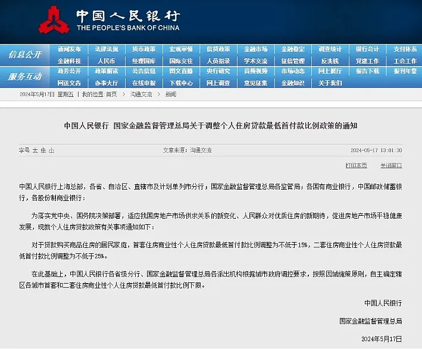The image size is (422, 349).
Task: Go to 党建工作 page
Action: tap(367, 61)
